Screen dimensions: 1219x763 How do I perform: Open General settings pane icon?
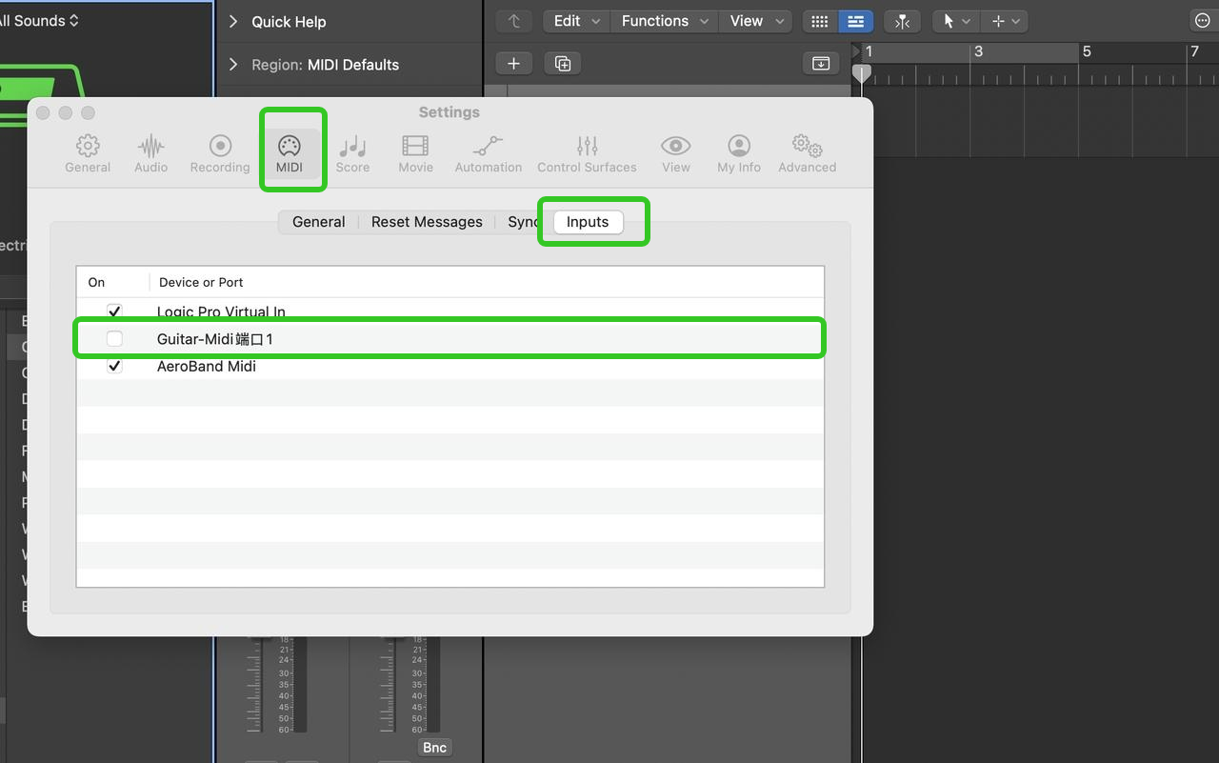point(88,153)
